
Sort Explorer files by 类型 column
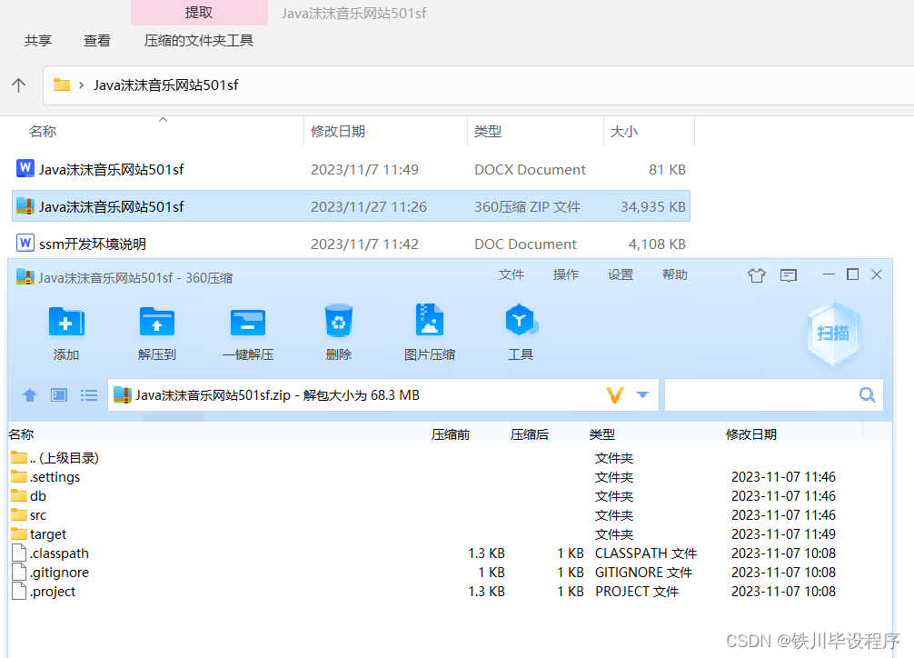487,131
